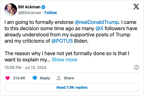This screenshot has width=144, height=96.
Task: Click the Bill Ackman display name
Action: 29,7
